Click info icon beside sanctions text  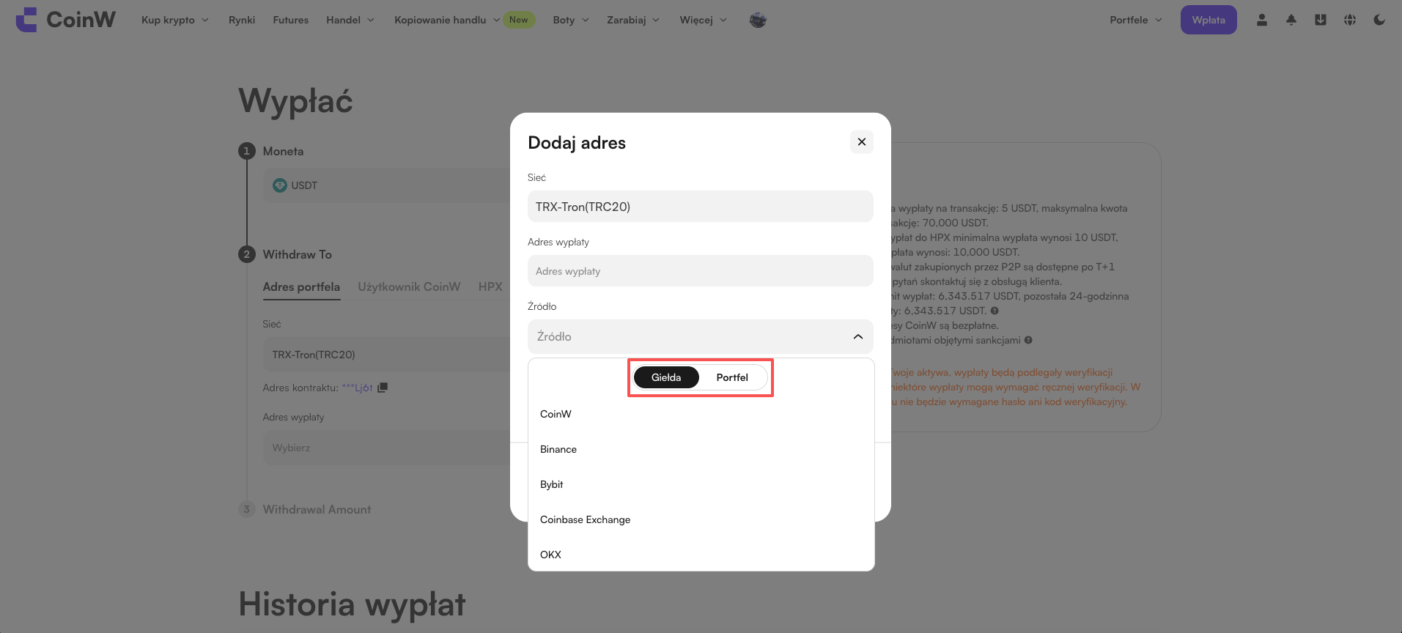pyautogui.click(x=1028, y=340)
